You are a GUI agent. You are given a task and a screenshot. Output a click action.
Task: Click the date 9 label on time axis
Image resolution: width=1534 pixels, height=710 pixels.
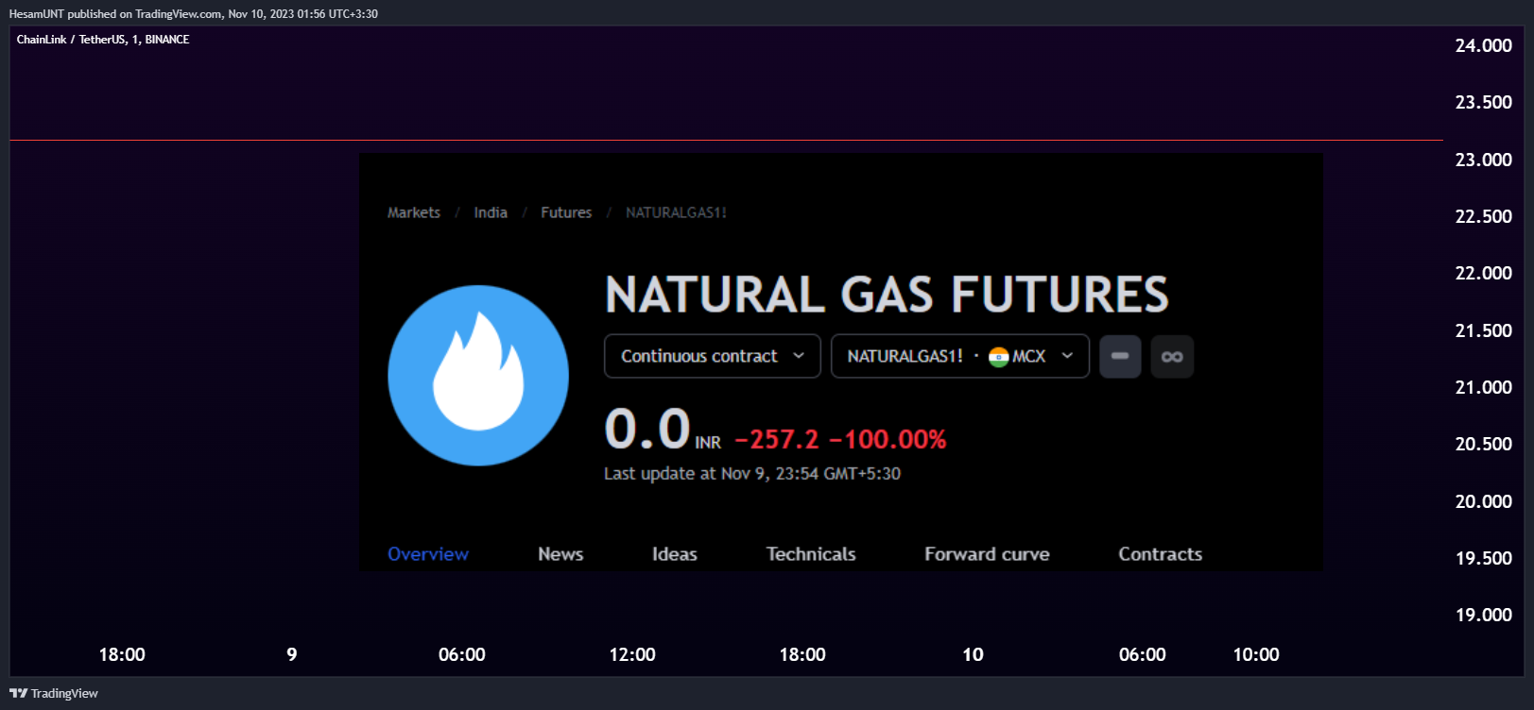pos(292,654)
